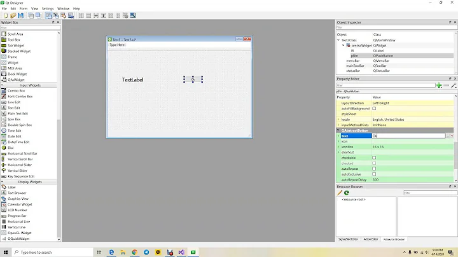Viewport: 458px width, 257px height.
Task: Switch to Edit Tab Order mode icon
Action: point(71,15)
